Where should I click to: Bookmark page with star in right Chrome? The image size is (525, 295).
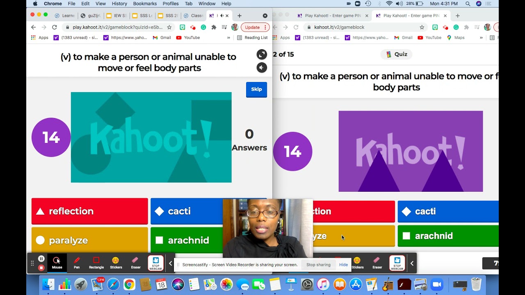point(422,27)
